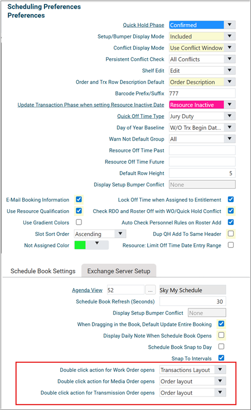Expand the Shelf Edit dropdown

(x=229, y=71)
